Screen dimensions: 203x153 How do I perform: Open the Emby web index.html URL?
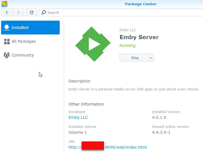click(x=125, y=147)
